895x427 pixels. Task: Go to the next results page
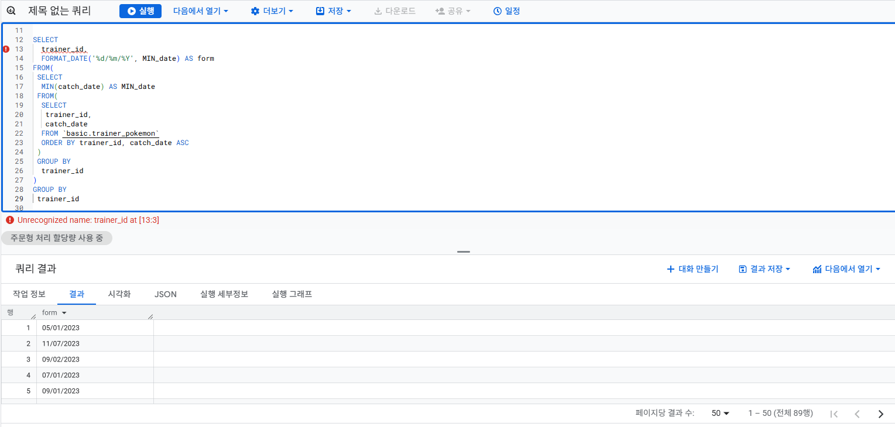click(x=880, y=414)
